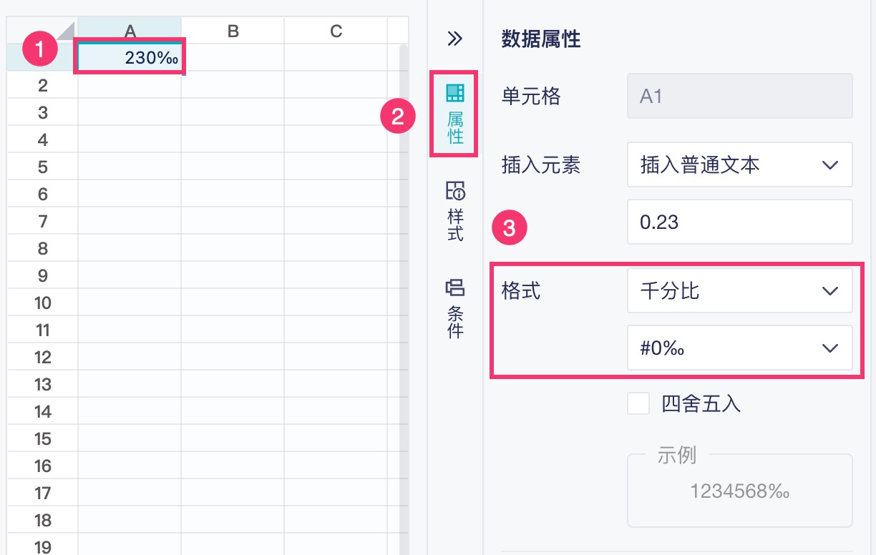Enable the 四舍五入 rounding checkbox
This screenshot has height=555, width=876.
[x=638, y=404]
